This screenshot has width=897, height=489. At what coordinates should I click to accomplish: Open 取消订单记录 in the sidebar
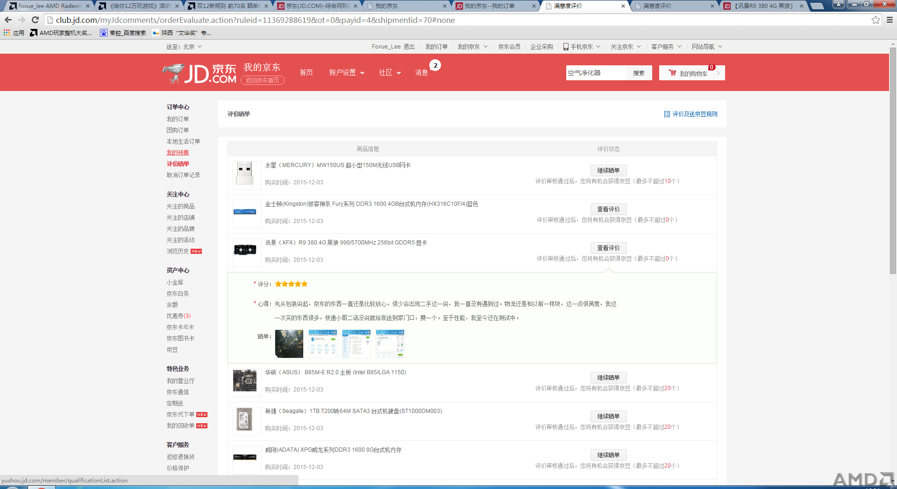183,175
